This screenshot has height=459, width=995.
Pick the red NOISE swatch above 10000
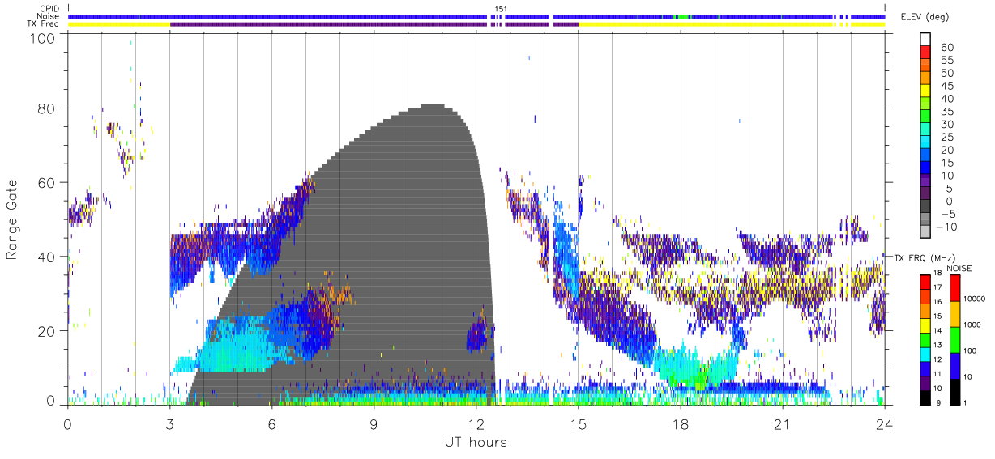(x=954, y=288)
